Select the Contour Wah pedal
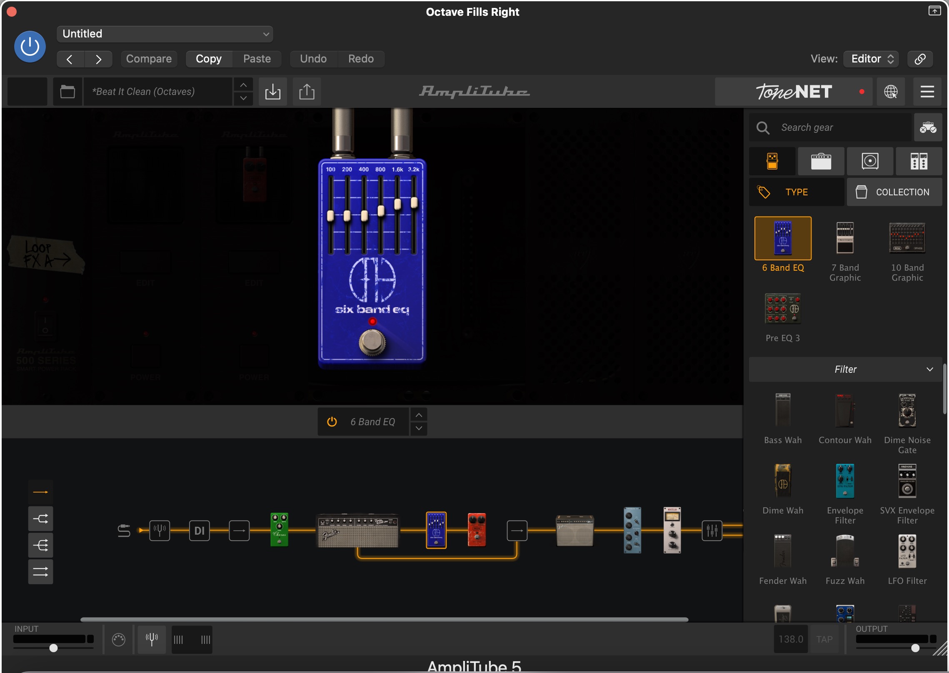Image resolution: width=949 pixels, height=673 pixels. tap(845, 411)
